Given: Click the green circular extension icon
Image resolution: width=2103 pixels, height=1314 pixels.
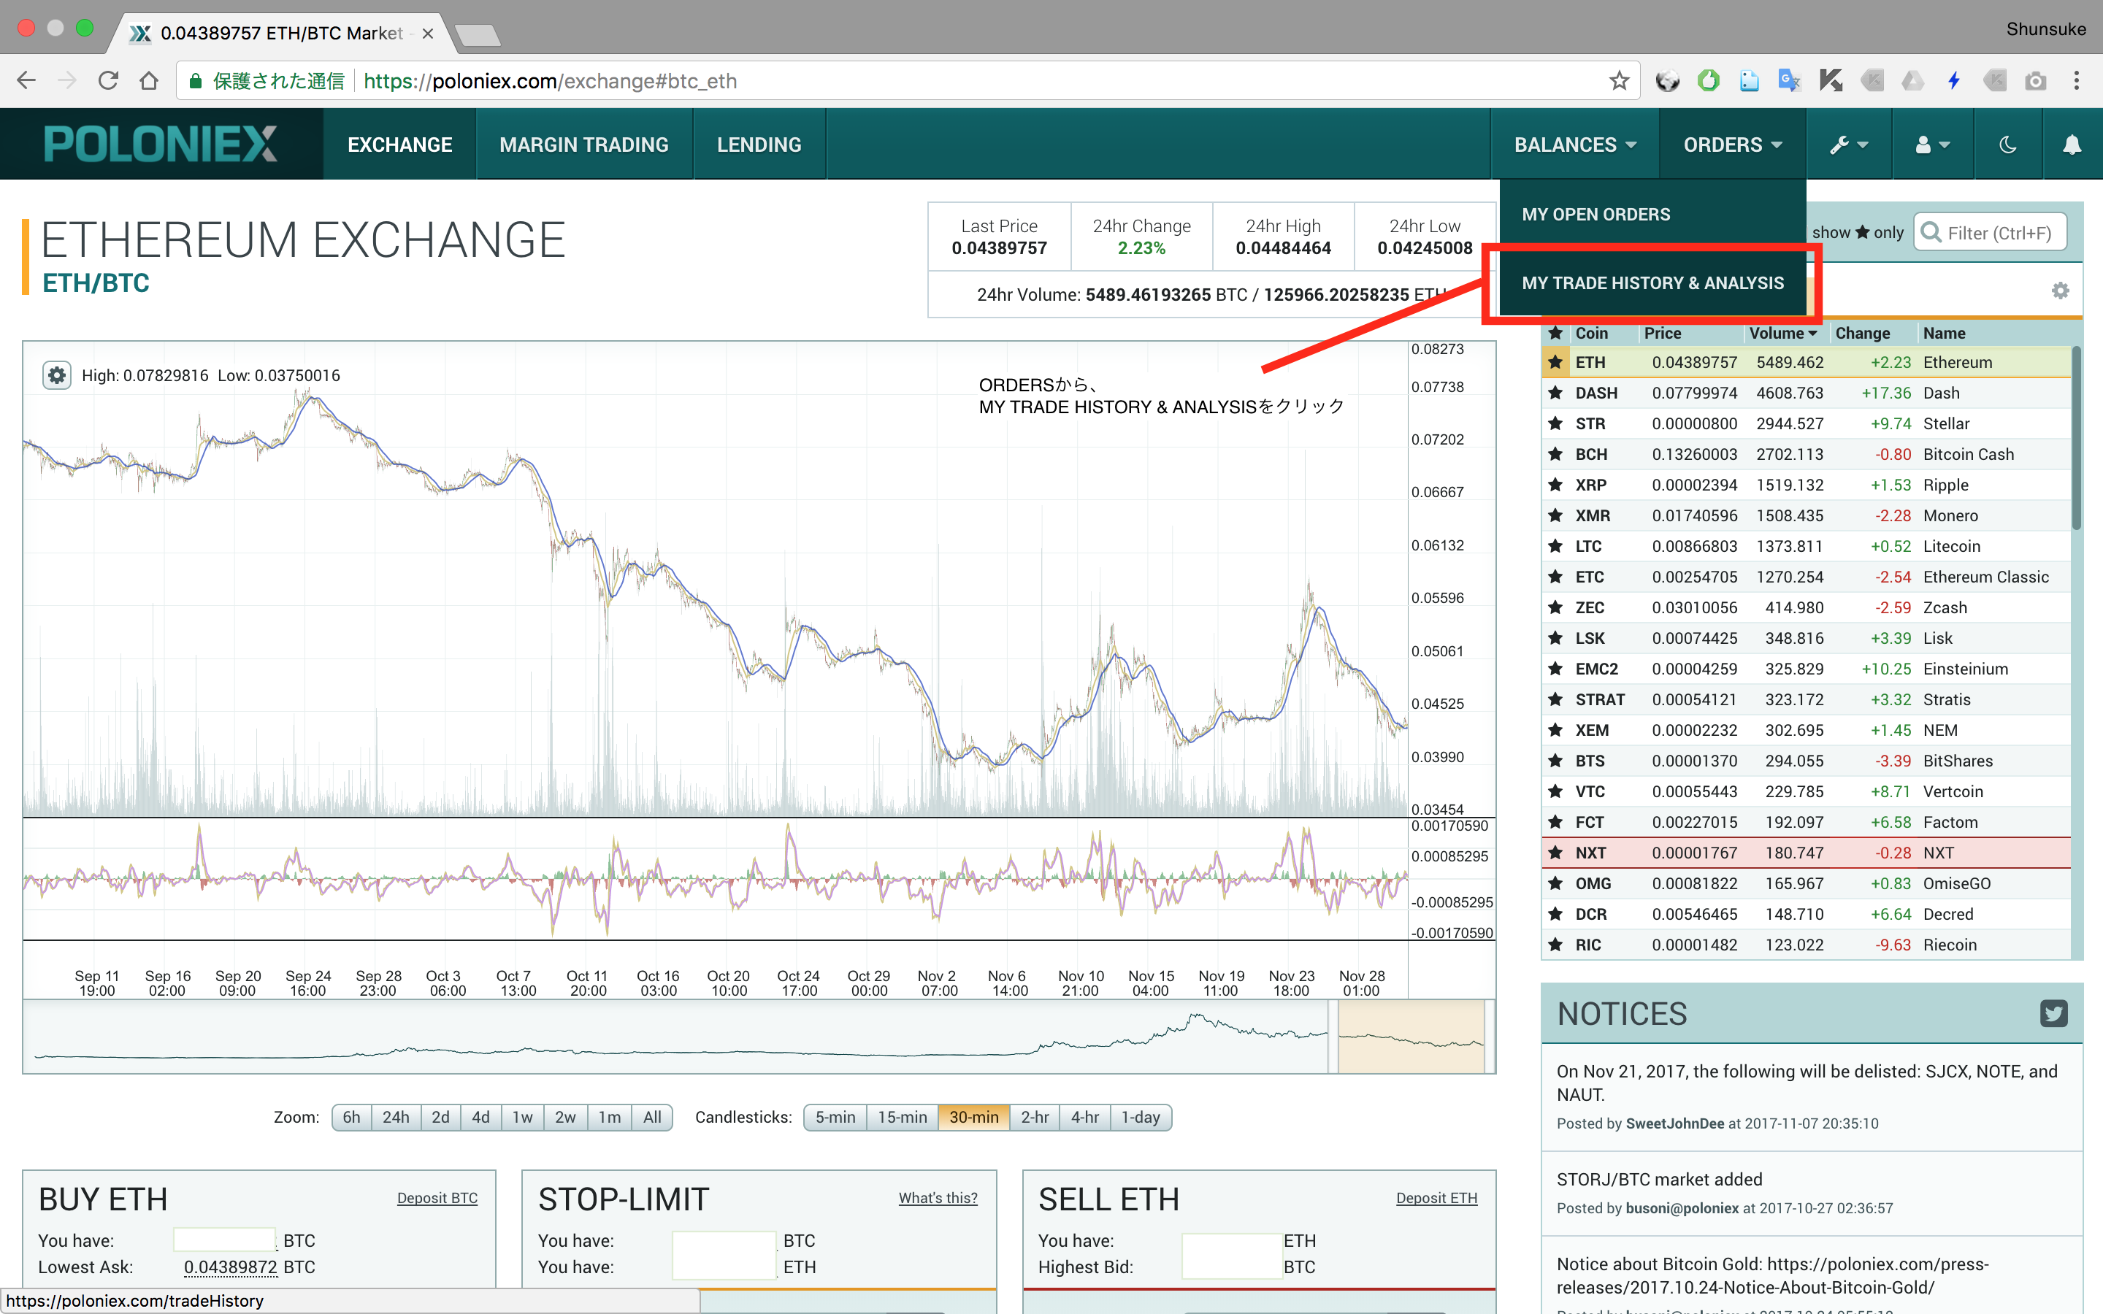Looking at the screenshot, I should click(1709, 81).
